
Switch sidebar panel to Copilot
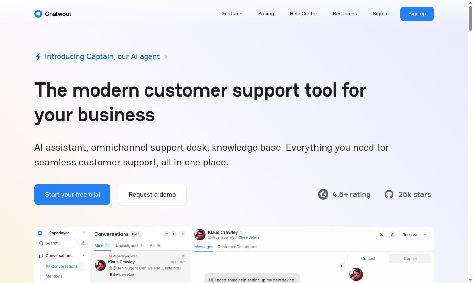point(410,259)
